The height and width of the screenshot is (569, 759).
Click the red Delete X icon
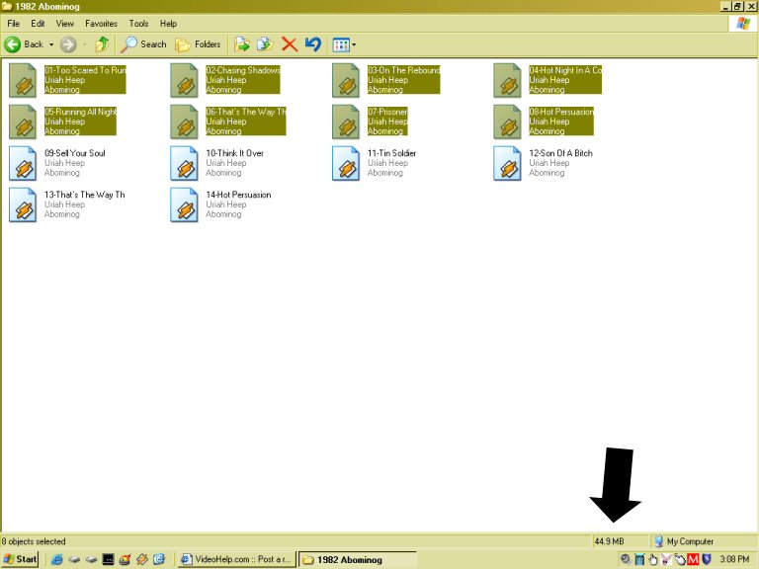coord(290,44)
